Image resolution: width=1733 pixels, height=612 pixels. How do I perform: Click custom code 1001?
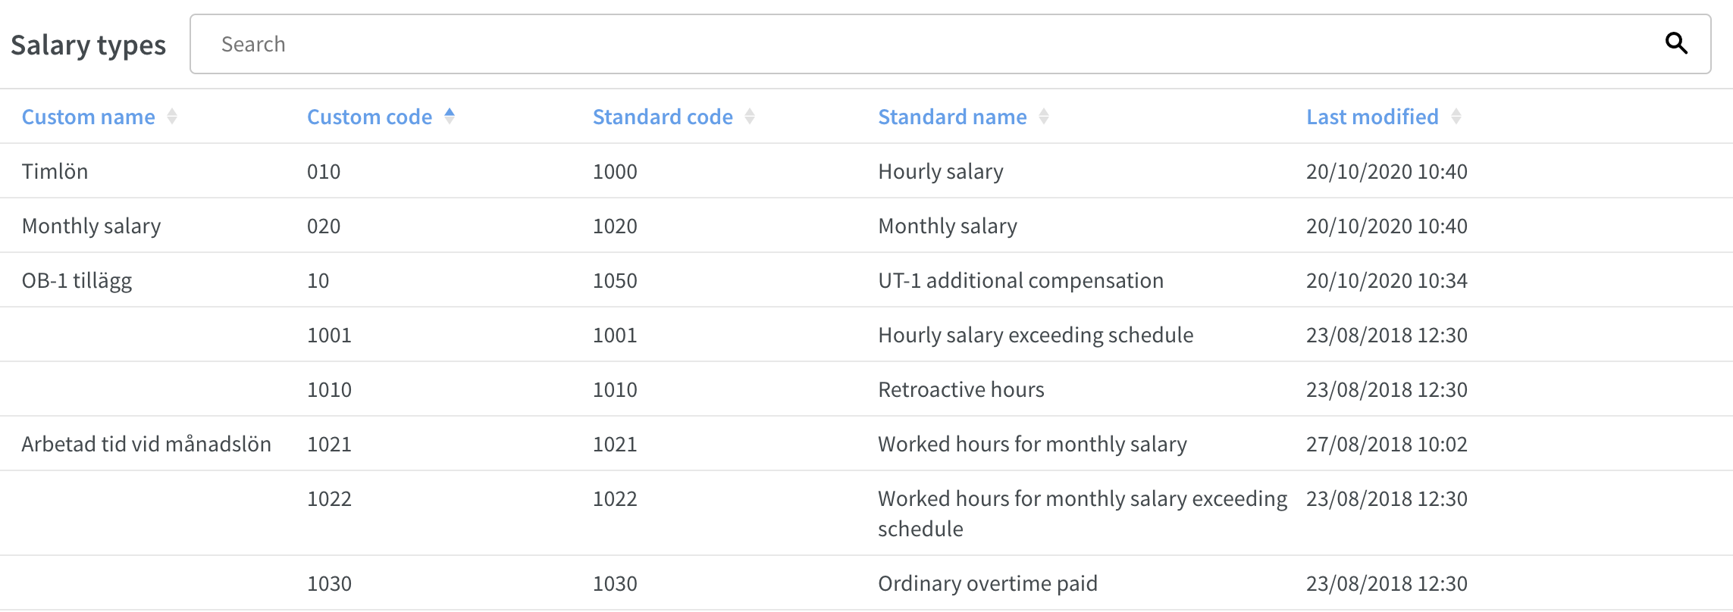pyautogui.click(x=329, y=335)
